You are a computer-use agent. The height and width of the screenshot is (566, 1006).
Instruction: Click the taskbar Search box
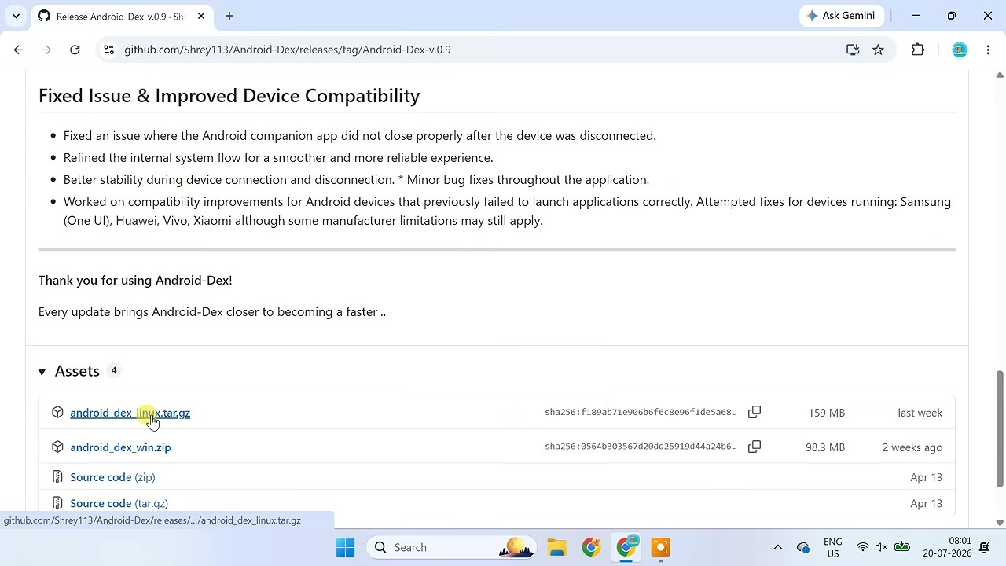[451, 547]
